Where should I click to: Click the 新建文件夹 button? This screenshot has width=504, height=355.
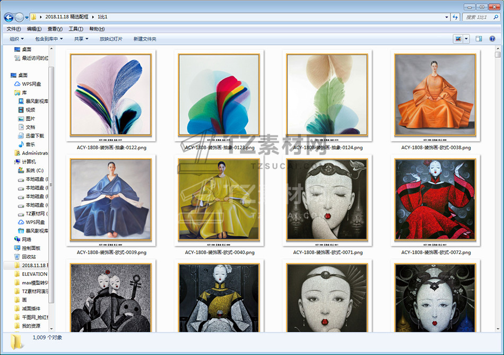pyautogui.click(x=144, y=39)
